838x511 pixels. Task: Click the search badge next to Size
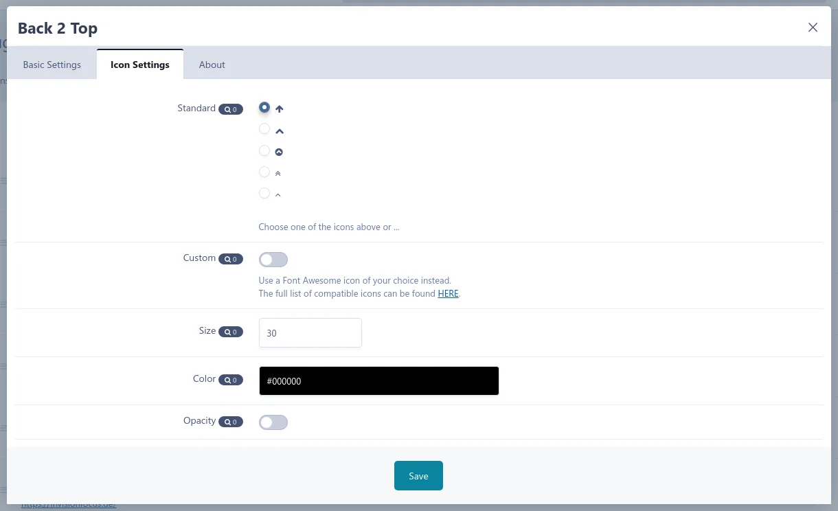(x=231, y=332)
